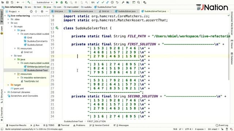Open the Maven side tool window
The image size is (234, 131).
click(x=232, y=44)
